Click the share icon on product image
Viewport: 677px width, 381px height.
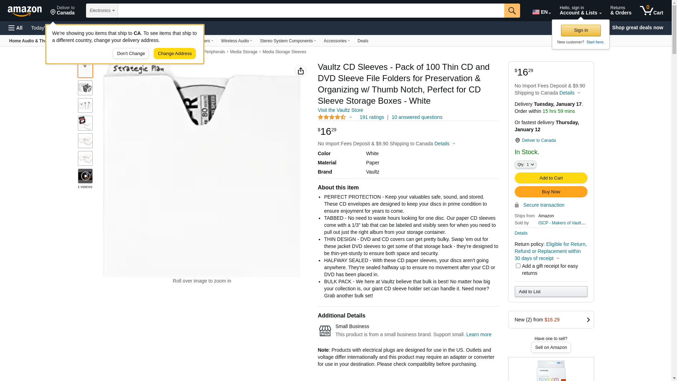click(300, 71)
